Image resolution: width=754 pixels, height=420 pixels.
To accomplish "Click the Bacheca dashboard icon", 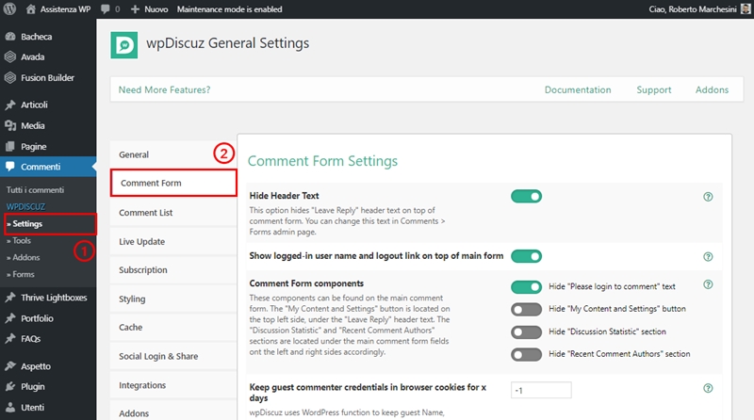I will [10, 37].
